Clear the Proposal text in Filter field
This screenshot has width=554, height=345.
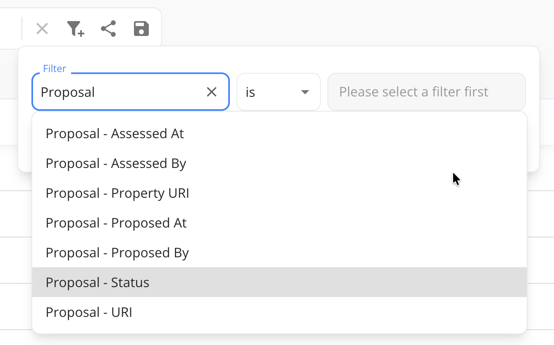(212, 92)
